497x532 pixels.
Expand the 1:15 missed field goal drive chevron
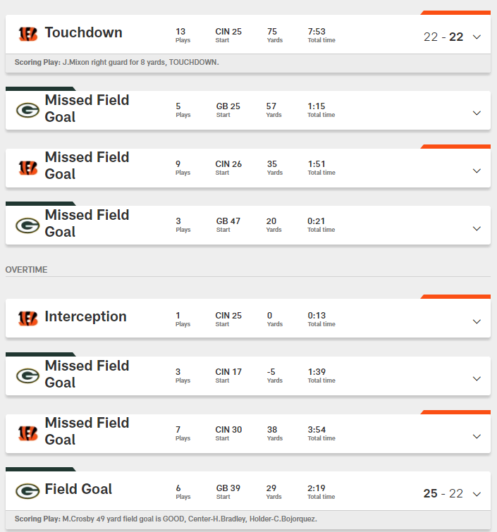point(477,113)
